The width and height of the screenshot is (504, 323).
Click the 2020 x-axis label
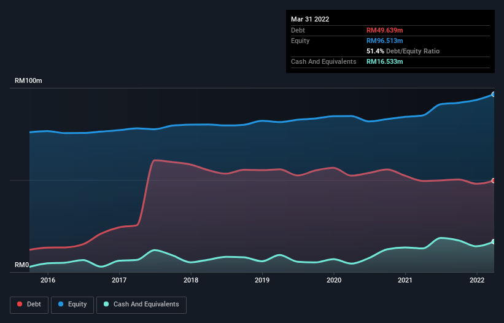point(334,280)
